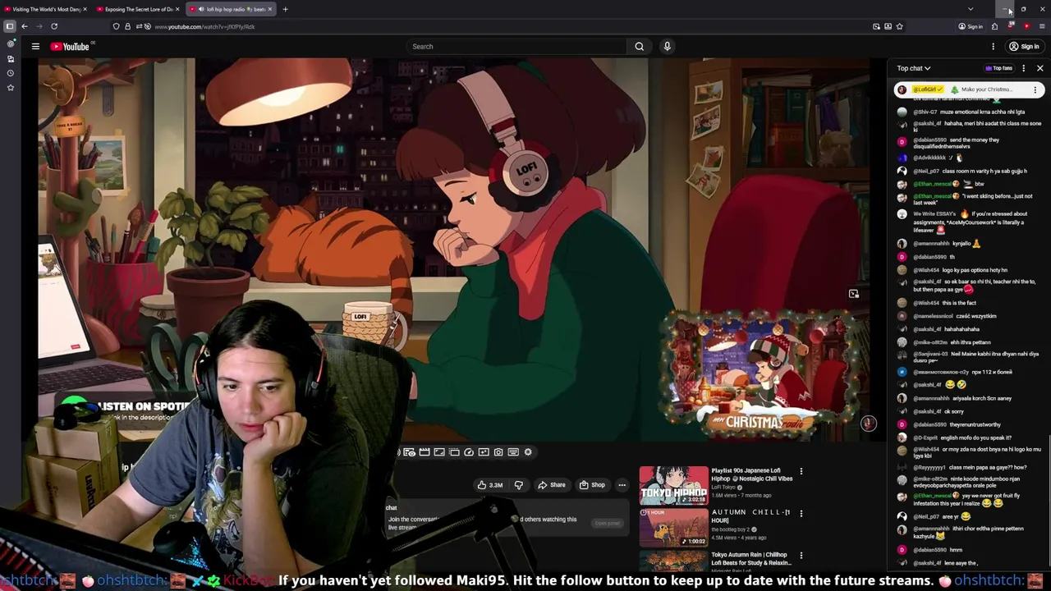
Task: Open the sidebar AI chatbot icon
Action: click(x=11, y=44)
